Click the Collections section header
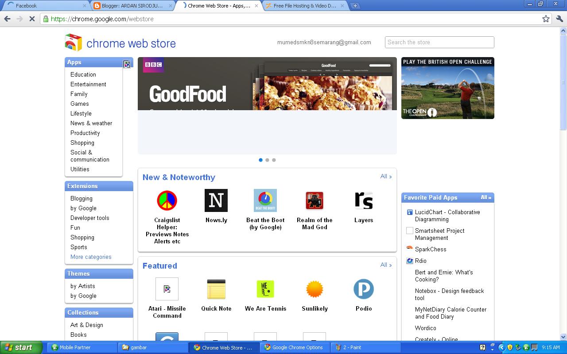 click(x=99, y=312)
